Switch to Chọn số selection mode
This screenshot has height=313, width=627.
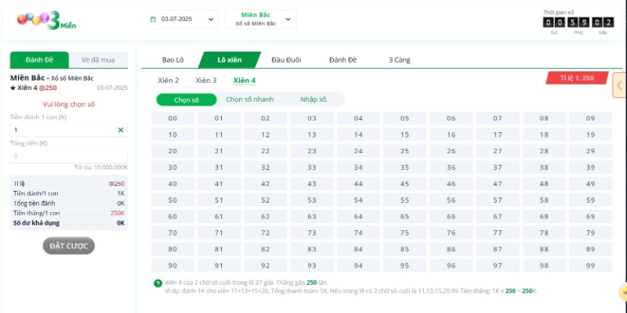click(x=187, y=99)
